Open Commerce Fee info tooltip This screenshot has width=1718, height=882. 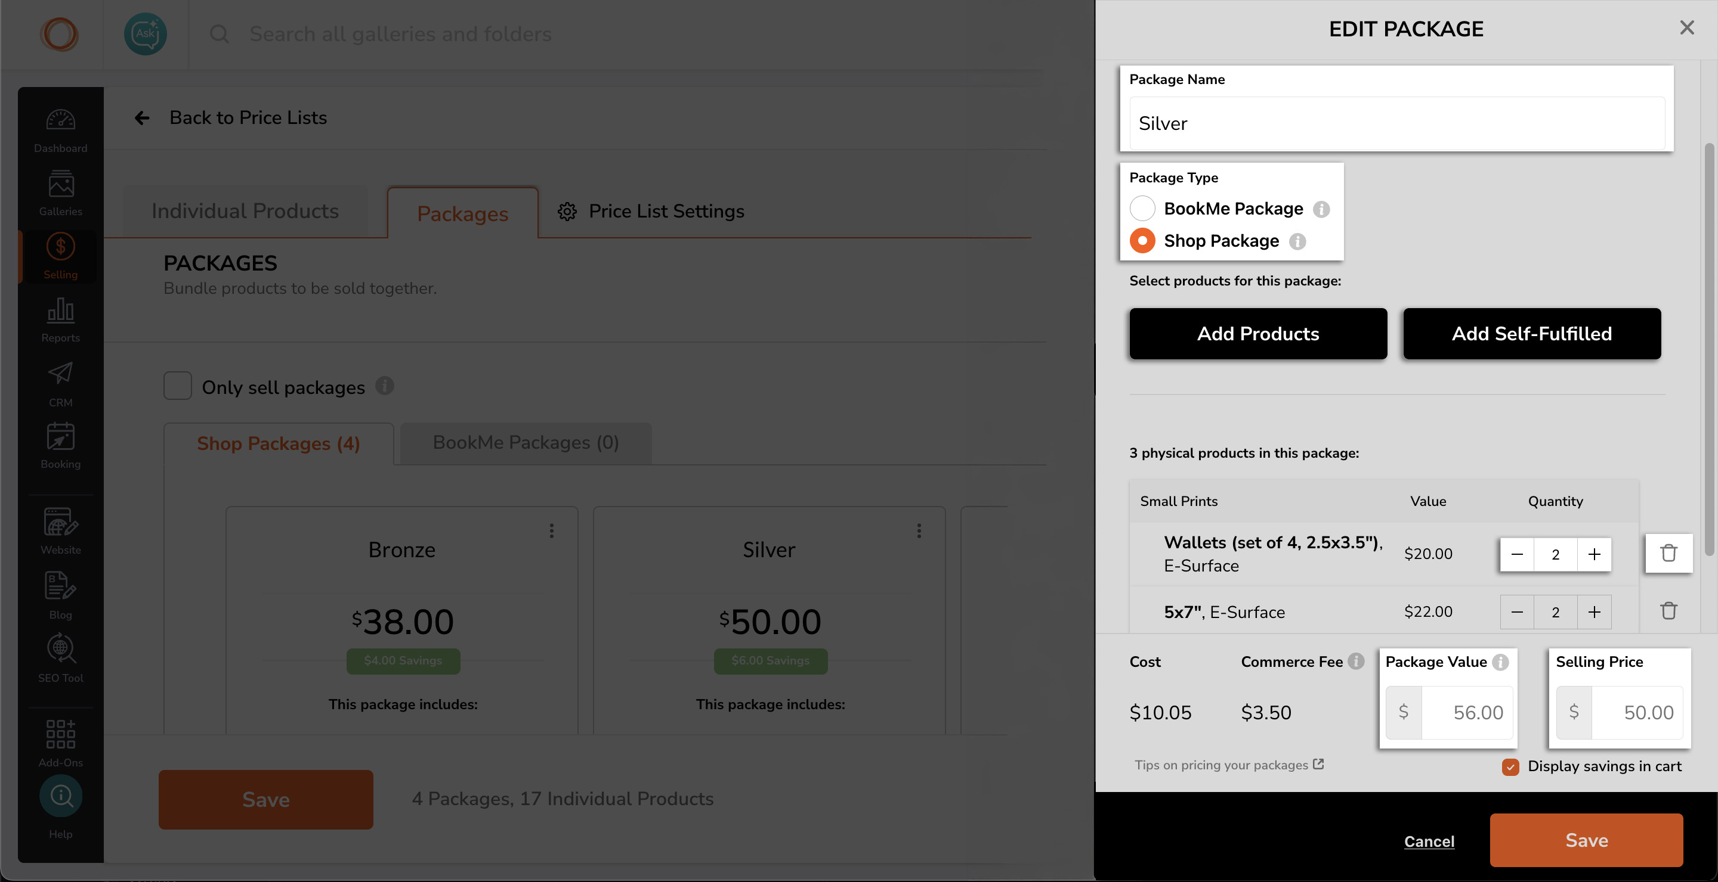pos(1356,661)
